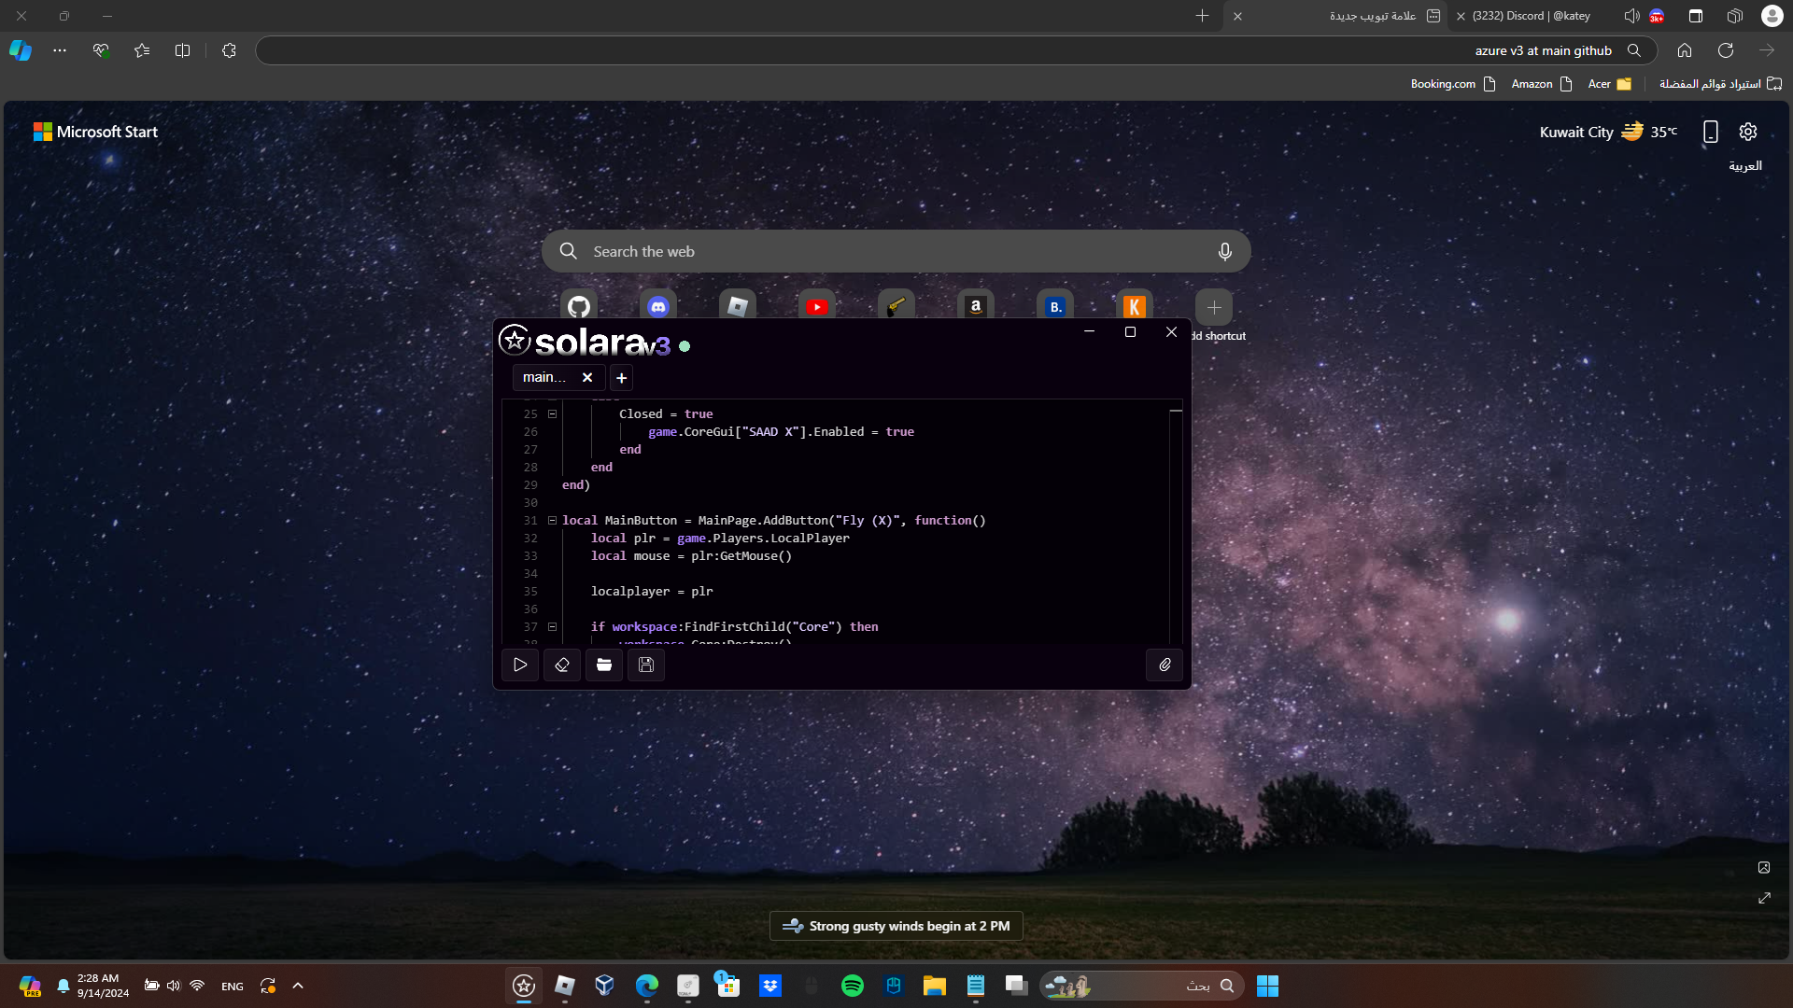Open the gusty winds weather alert
This screenshot has height=1008, width=1793.
(x=896, y=926)
